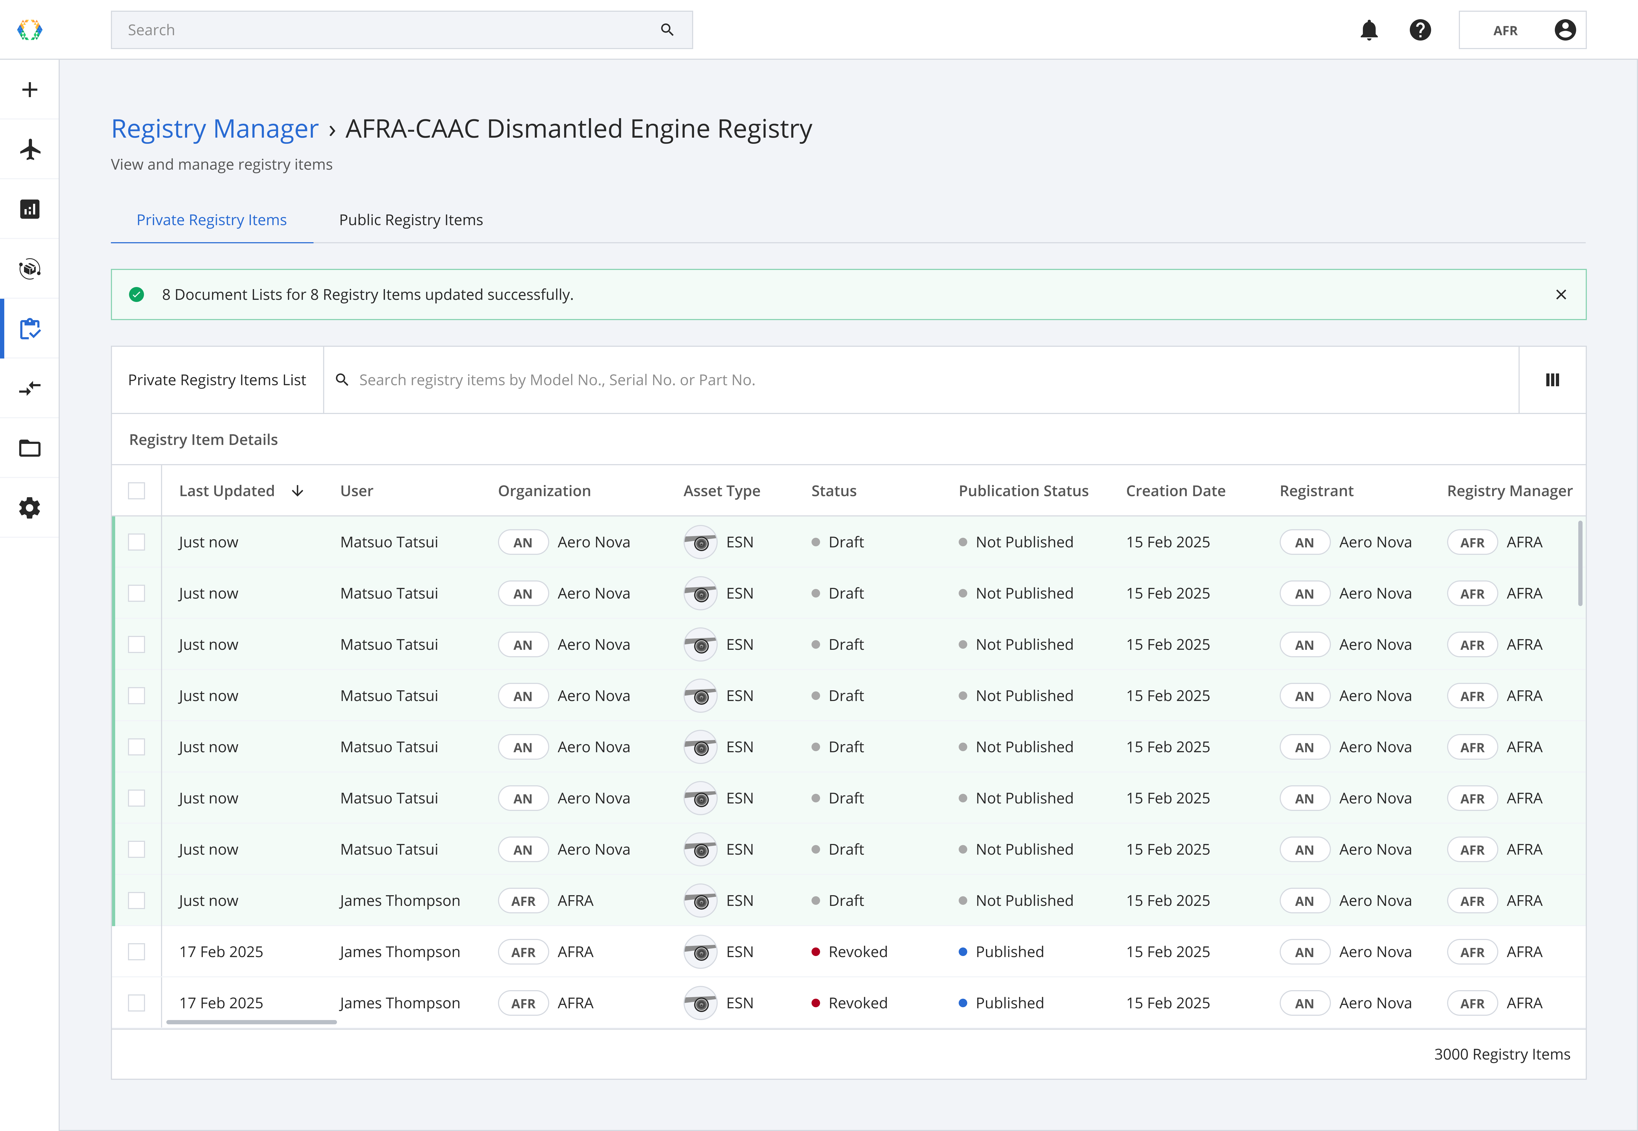Select the Private Registry Items tab
This screenshot has width=1638, height=1131.
pyautogui.click(x=211, y=220)
